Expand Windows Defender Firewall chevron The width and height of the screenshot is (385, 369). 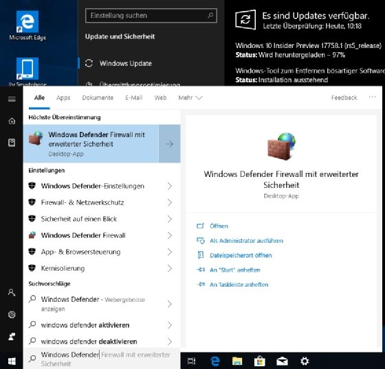[170, 235]
